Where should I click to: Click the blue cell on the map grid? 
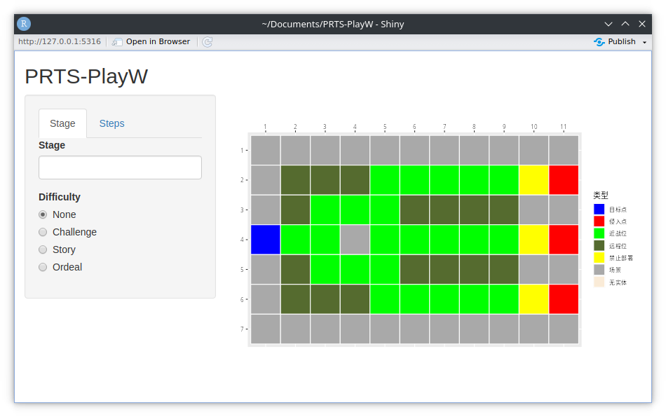tap(265, 239)
